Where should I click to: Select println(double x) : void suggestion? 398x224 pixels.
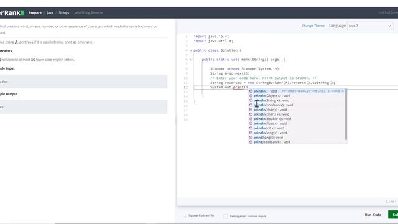296,119
